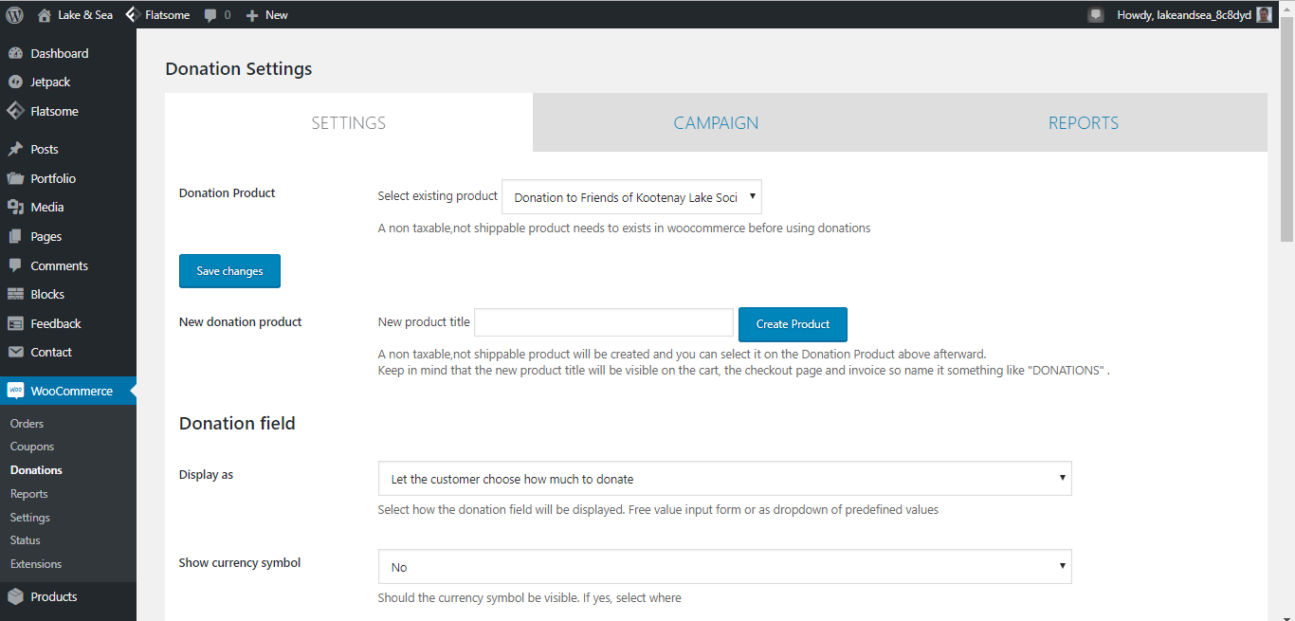Click the user avatar at top right

[1264, 14]
